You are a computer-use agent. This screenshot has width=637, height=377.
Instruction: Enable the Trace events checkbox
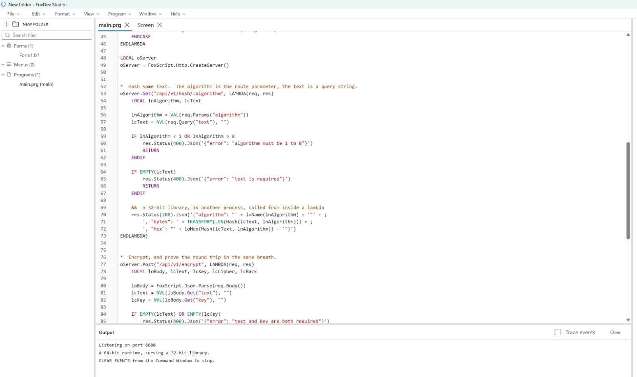pyautogui.click(x=558, y=332)
